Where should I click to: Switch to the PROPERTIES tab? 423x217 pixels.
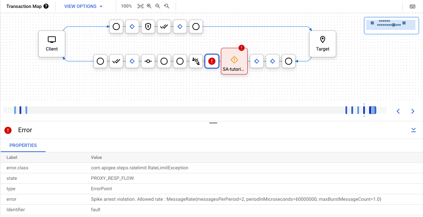pyautogui.click(x=23, y=145)
